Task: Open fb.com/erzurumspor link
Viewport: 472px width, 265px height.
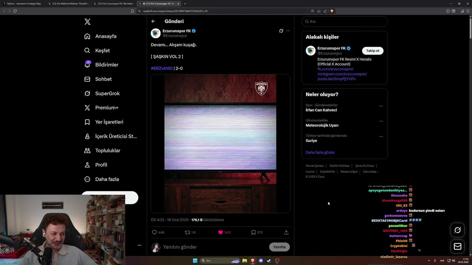Action: pyautogui.click(x=336, y=69)
